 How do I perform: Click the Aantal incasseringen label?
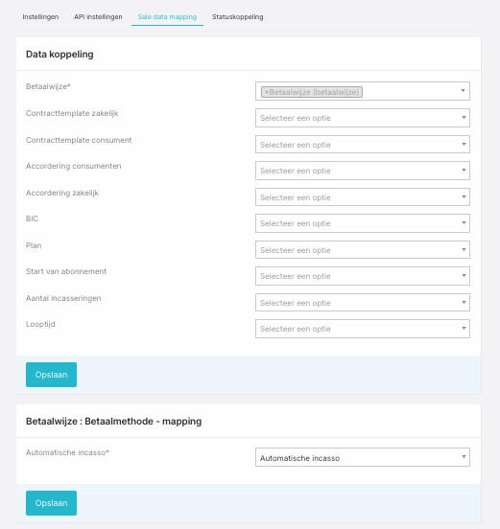[63, 298]
